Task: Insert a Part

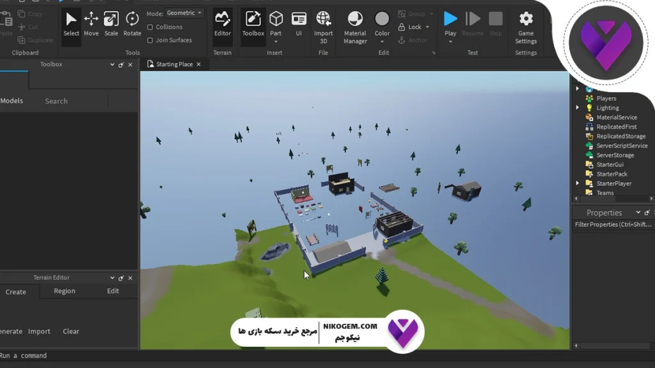Action: tap(276, 23)
